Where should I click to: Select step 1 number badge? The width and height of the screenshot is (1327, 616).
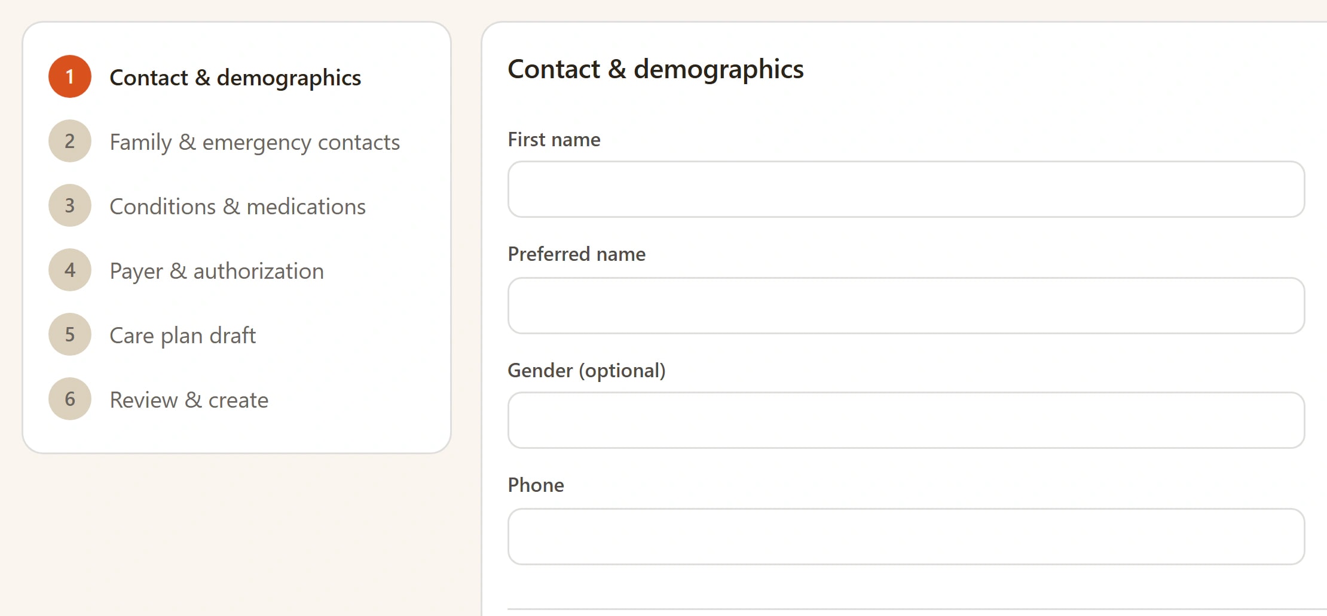pos(70,76)
